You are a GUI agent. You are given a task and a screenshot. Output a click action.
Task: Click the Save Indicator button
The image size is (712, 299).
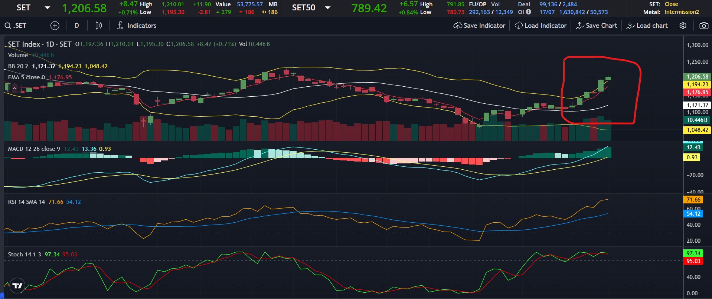coord(480,26)
